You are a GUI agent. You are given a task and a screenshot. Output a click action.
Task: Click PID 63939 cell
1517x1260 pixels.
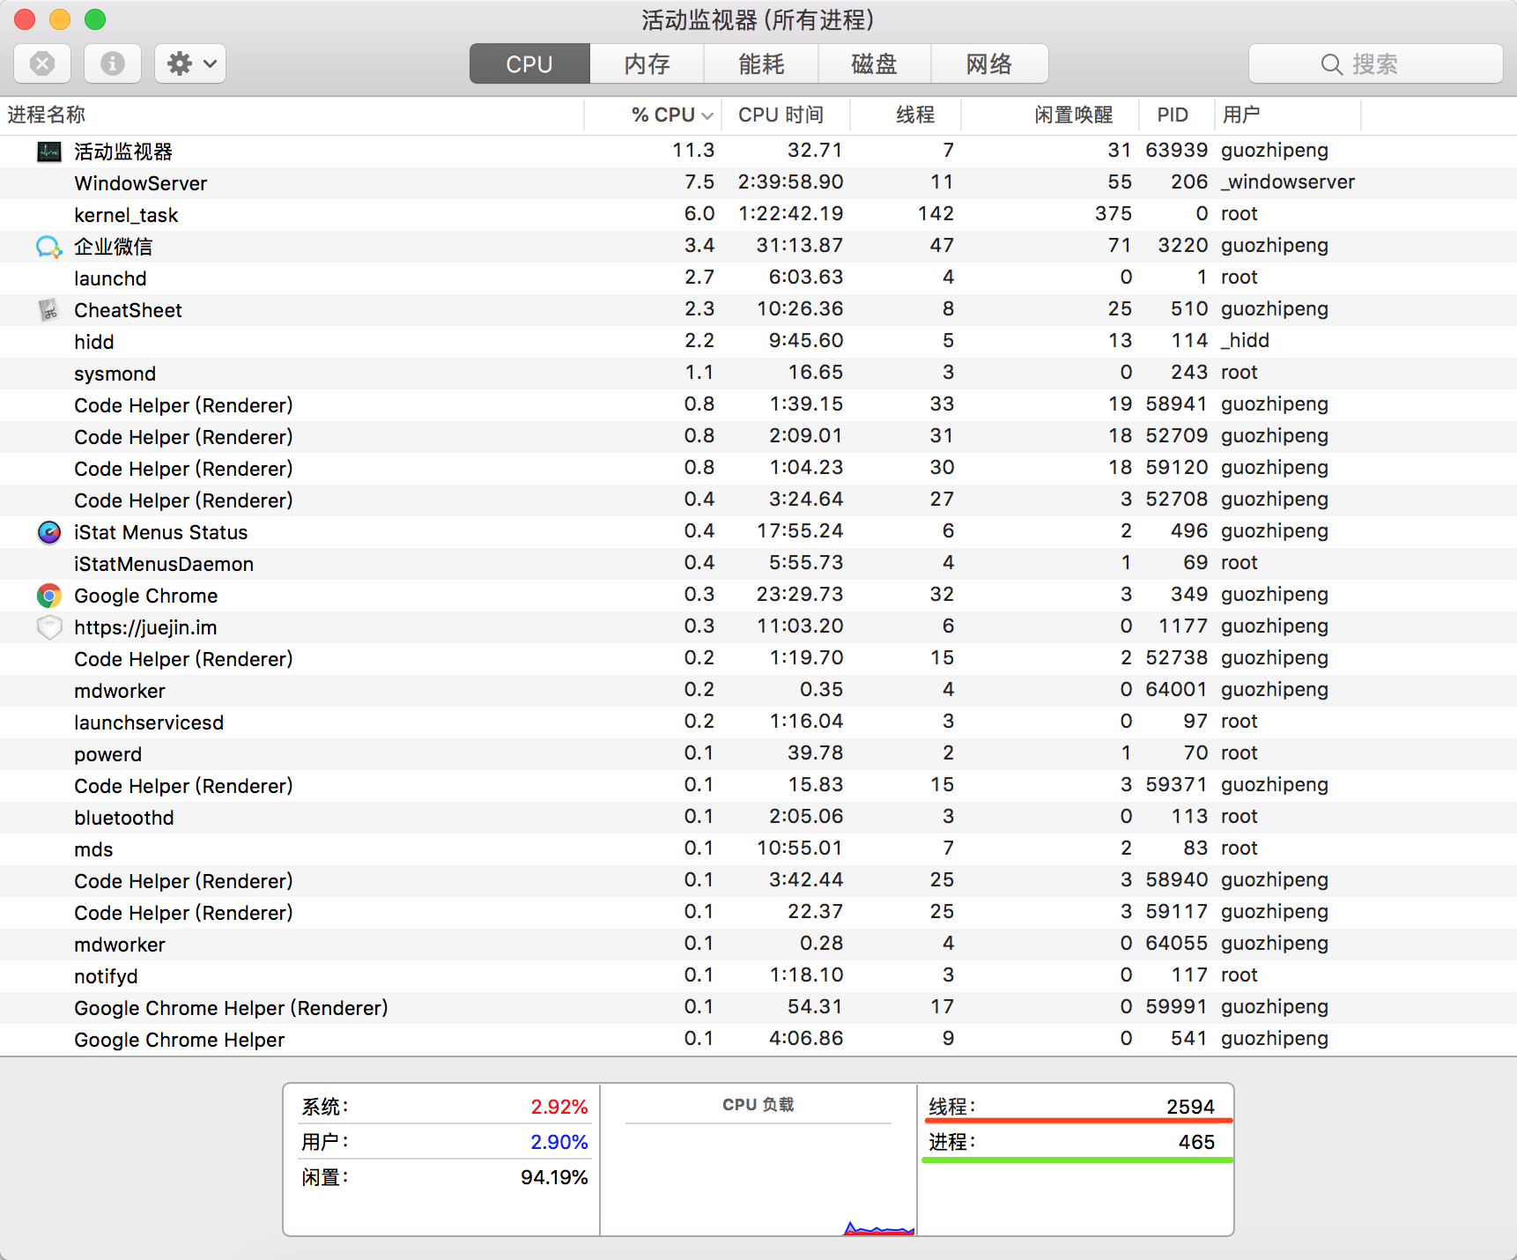click(1176, 150)
